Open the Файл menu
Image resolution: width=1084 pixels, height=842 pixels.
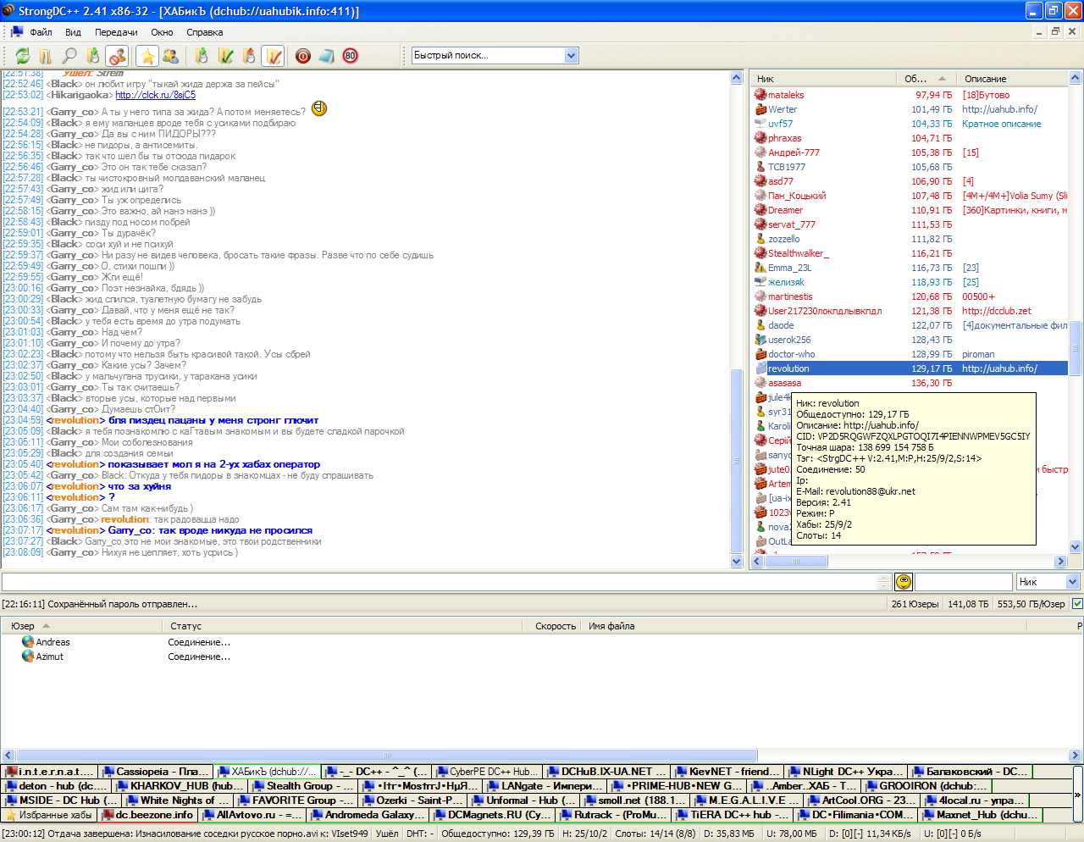[x=41, y=32]
